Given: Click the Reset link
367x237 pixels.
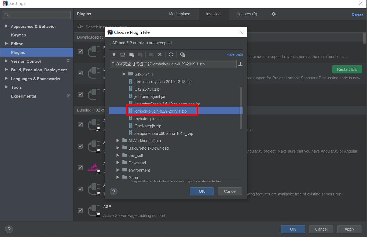Looking at the screenshot, I should (357, 15).
